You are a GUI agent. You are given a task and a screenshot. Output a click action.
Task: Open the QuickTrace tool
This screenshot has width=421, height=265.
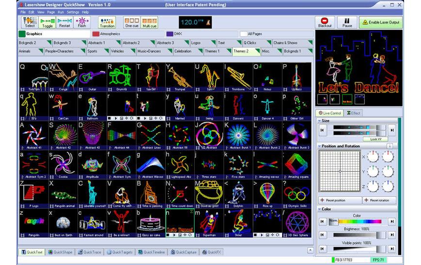90,252
